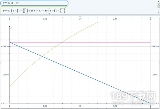Select the green-bordered second equation box
160x109 pixels.
coord(34,10)
